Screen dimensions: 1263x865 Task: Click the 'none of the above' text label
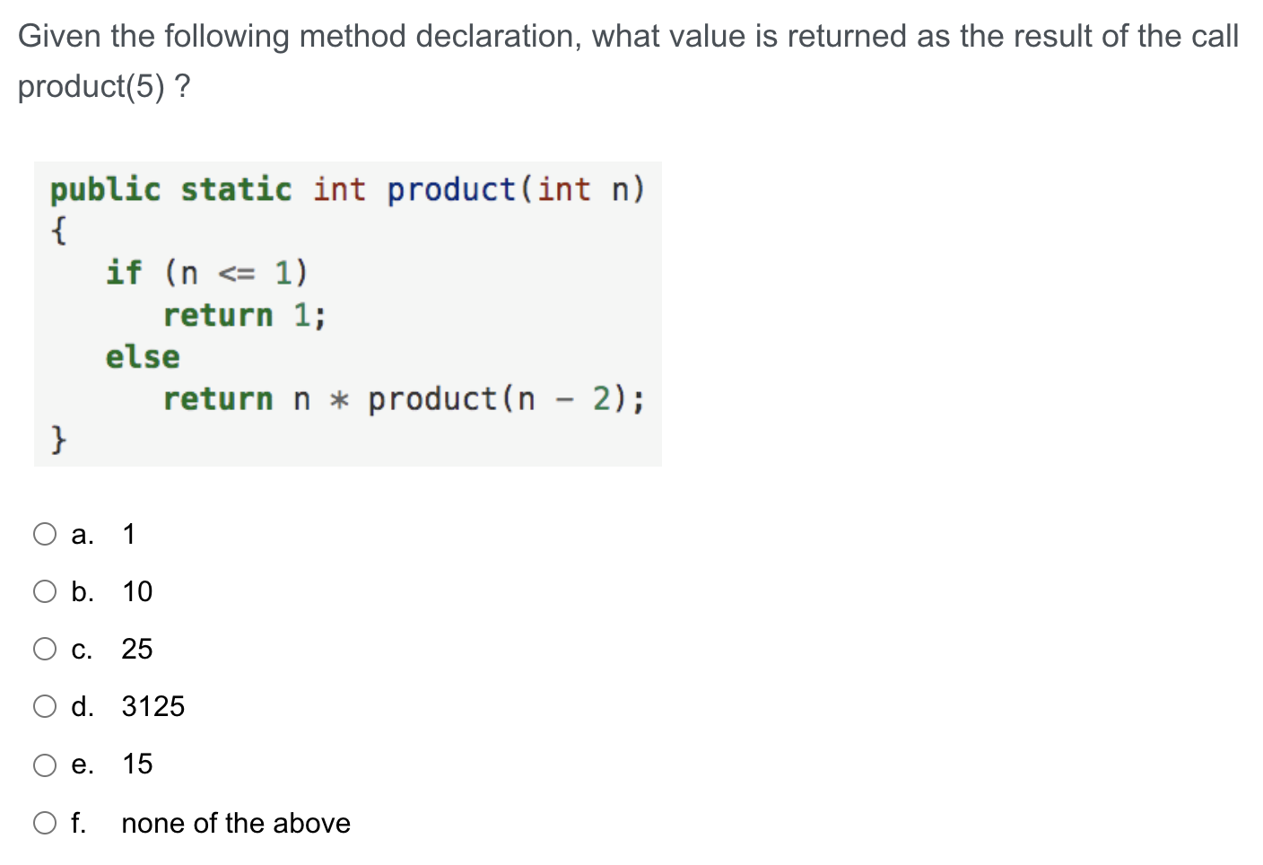[235, 822]
